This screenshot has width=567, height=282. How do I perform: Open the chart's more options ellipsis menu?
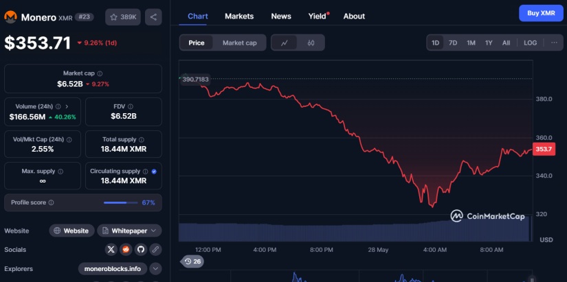(x=553, y=43)
